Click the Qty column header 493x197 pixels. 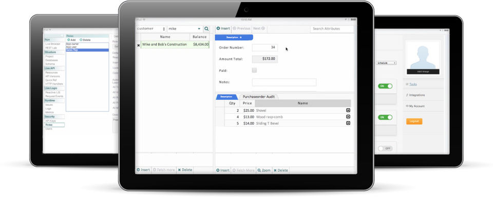[232, 103]
